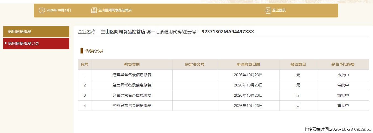Select 信用信息修复记录 in the sidebar
Image resolution: width=373 pixels, height=133 pixels.
(36, 44)
